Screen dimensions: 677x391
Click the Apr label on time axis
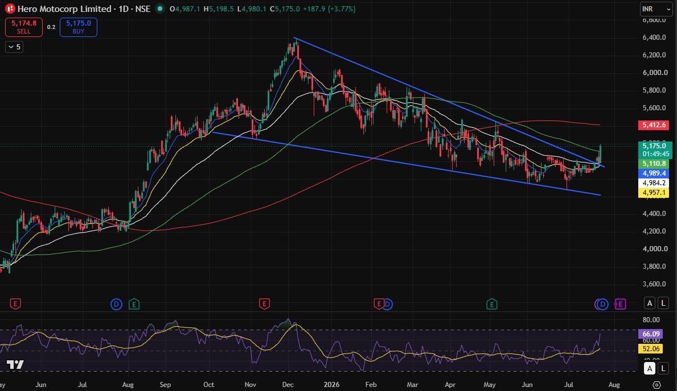click(450, 385)
